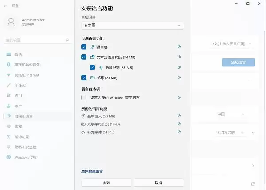Click the 时间和语言 globe icon
Screen dimensions: 266x190
(9, 116)
